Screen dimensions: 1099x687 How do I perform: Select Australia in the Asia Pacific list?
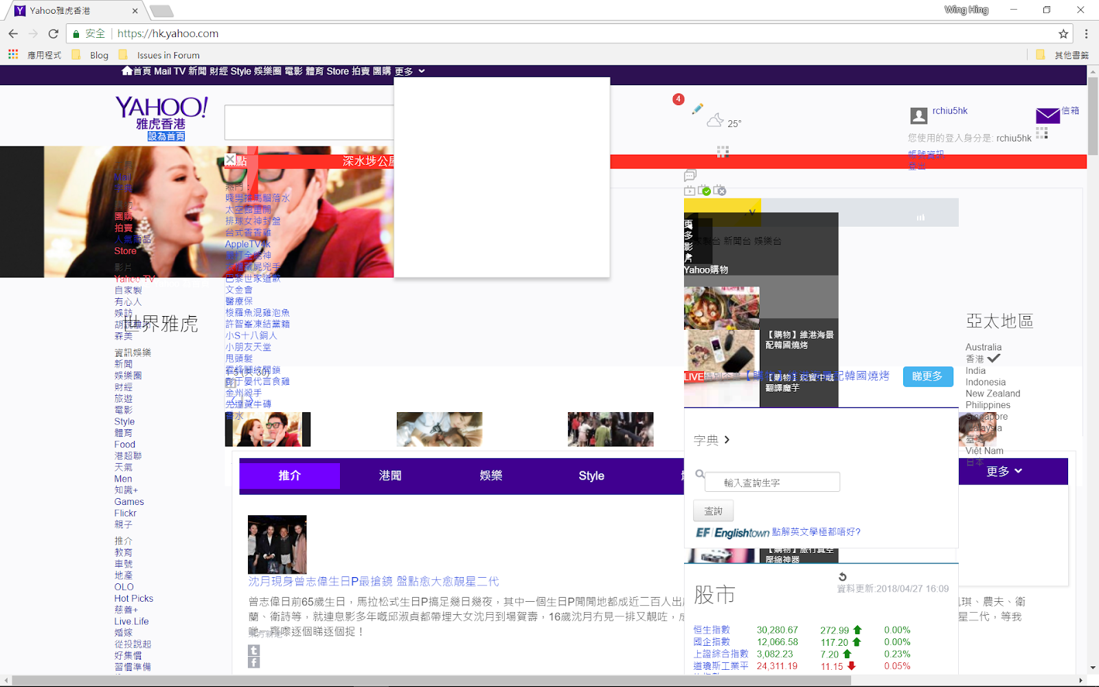pos(984,347)
